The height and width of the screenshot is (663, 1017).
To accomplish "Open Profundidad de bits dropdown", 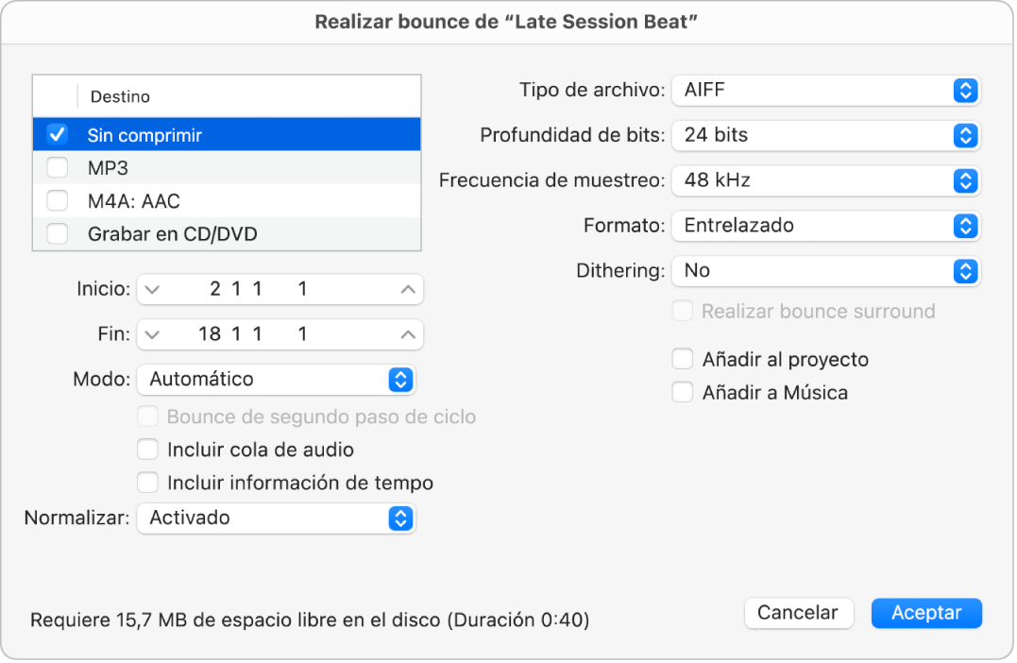I will point(825,135).
